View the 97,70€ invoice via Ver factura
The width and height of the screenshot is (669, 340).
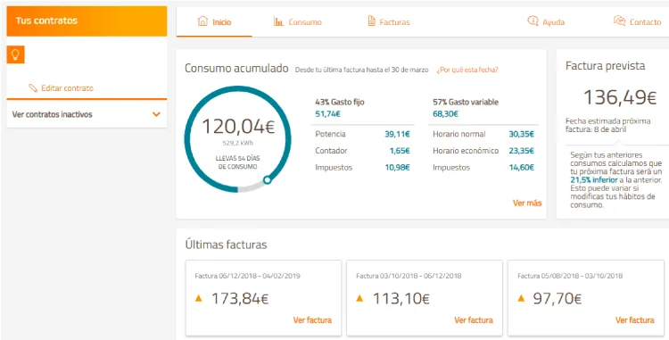pyautogui.click(x=635, y=320)
